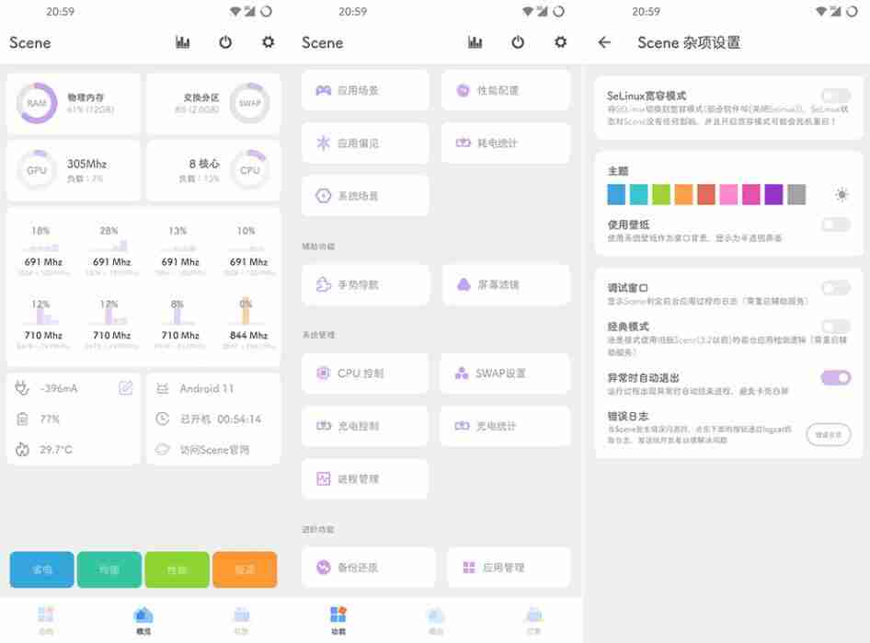The image size is (870, 643).
Task: Tap the 28% 691 Mhz CPU core cell
Action: coord(111,251)
